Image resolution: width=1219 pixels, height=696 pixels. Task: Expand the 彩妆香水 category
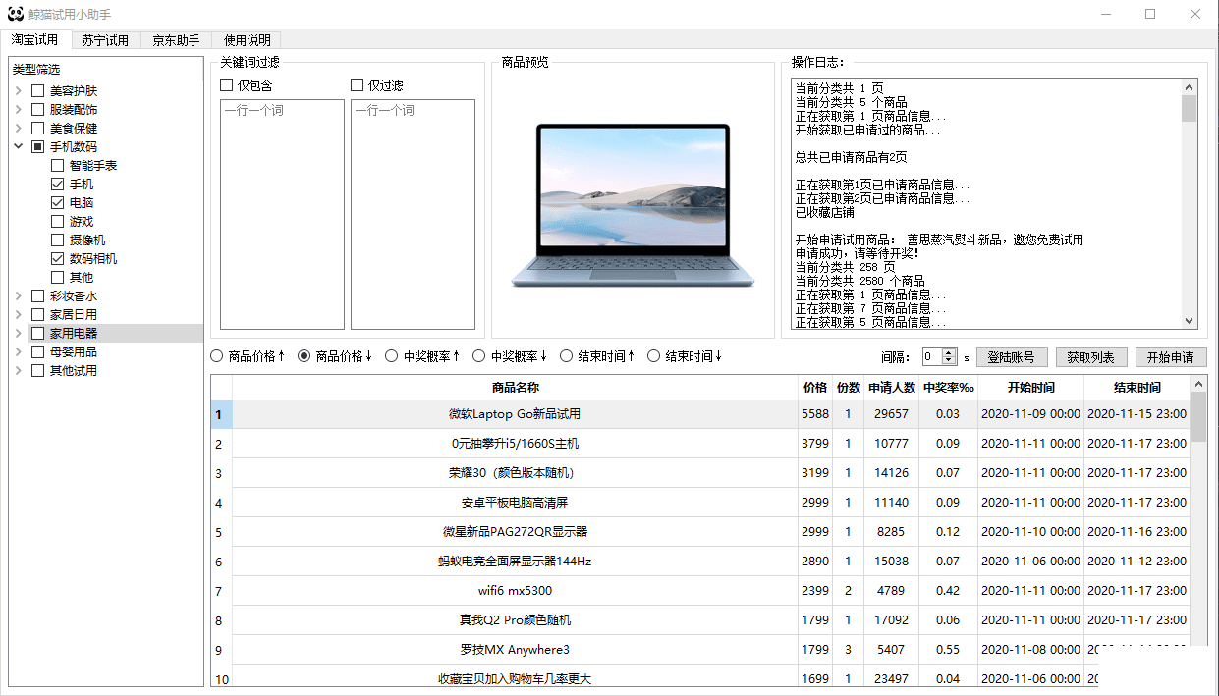coord(18,296)
